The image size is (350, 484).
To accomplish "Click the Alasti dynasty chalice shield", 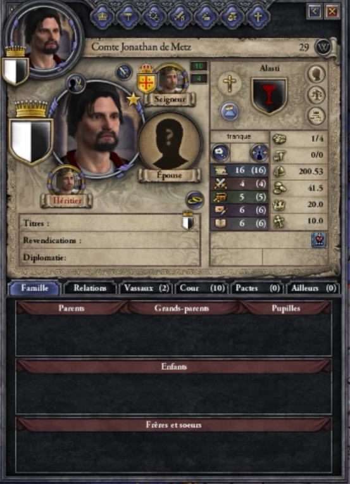I will [x=269, y=96].
